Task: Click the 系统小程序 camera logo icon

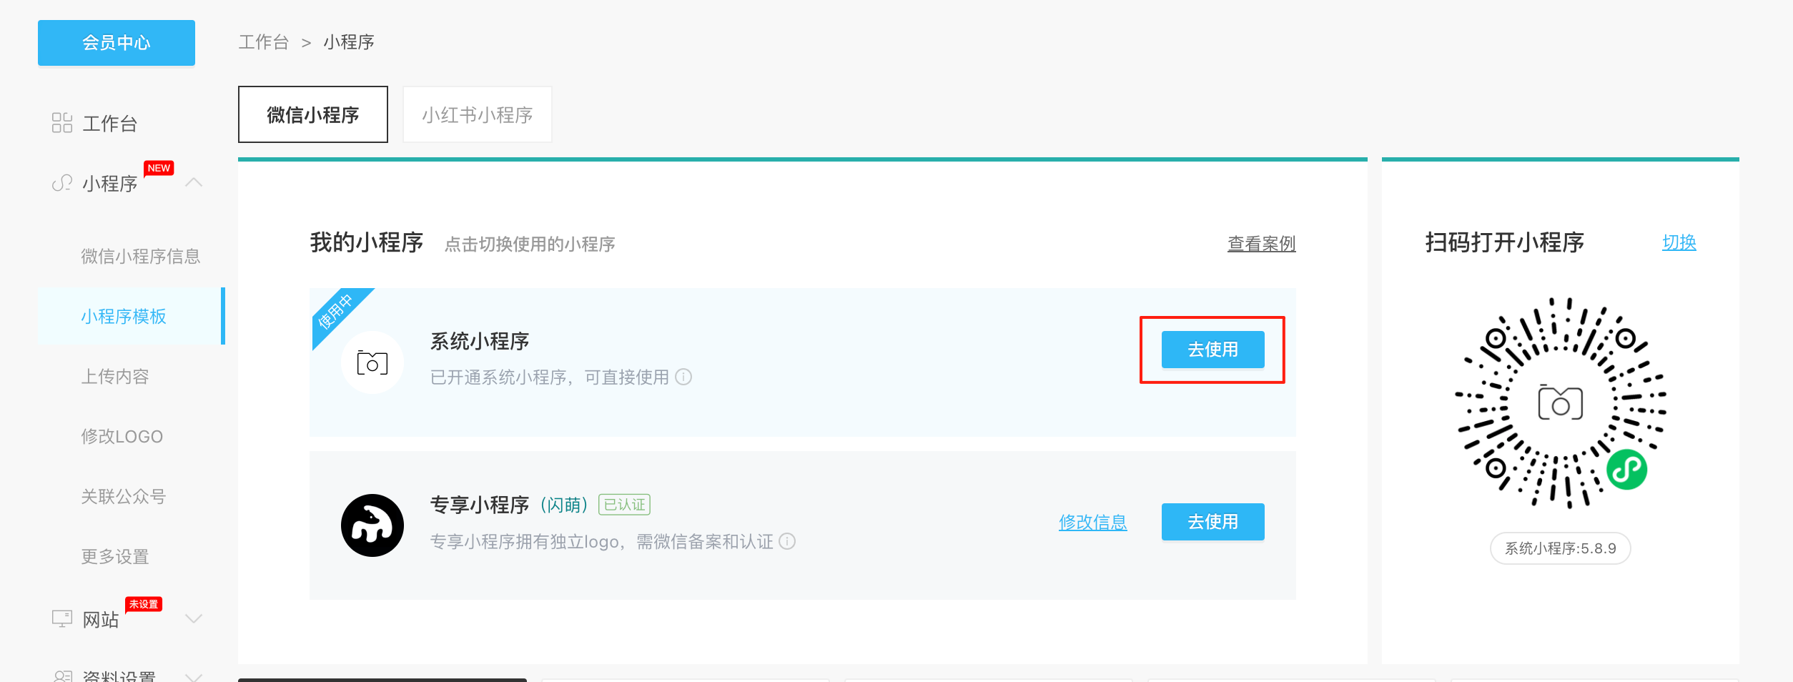Action: (372, 362)
